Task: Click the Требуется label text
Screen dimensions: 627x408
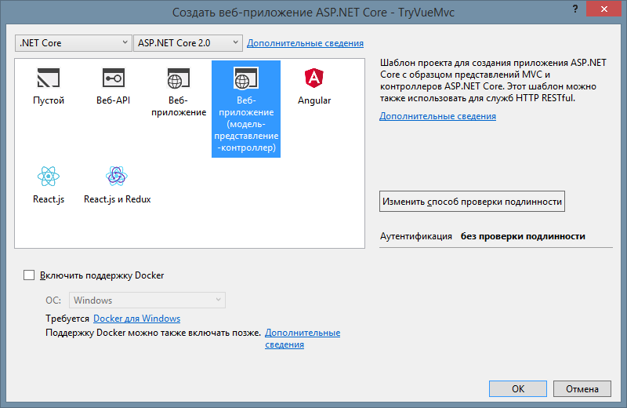Action: pos(67,319)
